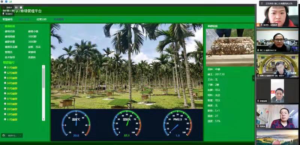The width and height of the screenshot is (300, 145).
Task: Select the 09号蜂群 radio button
Action: pyautogui.click(x=5, y=109)
